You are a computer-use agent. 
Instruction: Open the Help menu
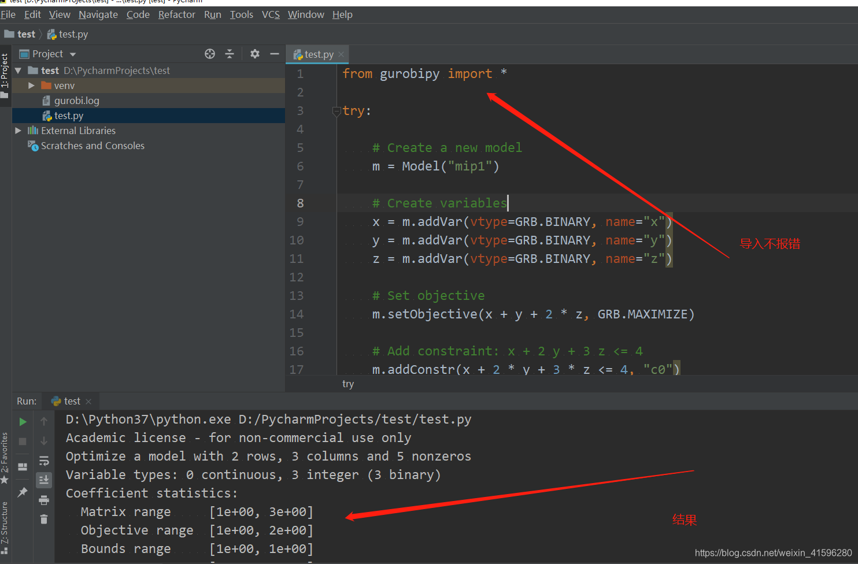pyautogui.click(x=342, y=14)
